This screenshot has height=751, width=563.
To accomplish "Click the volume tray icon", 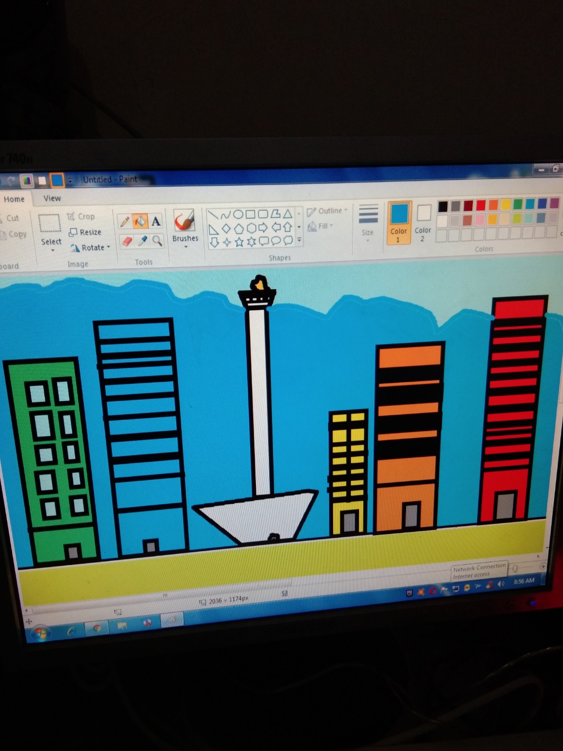I will tap(501, 584).
